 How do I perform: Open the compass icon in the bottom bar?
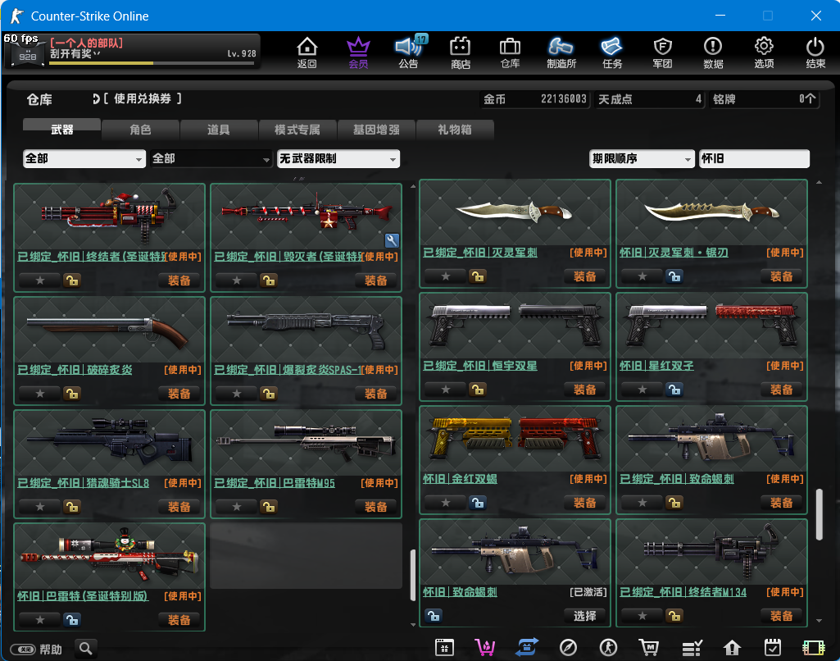568,648
